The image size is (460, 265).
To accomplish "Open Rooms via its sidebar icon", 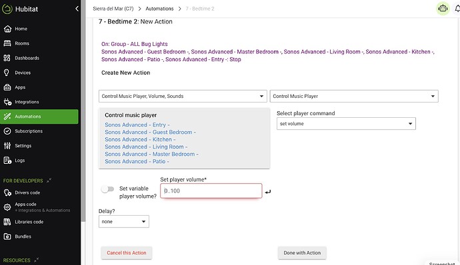I will [7, 43].
